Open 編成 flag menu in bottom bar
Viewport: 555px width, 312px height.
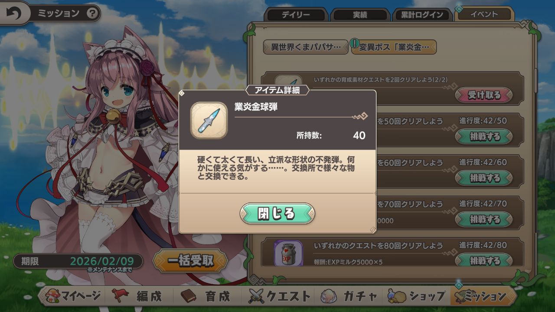pyautogui.click(x=137, y=296)
